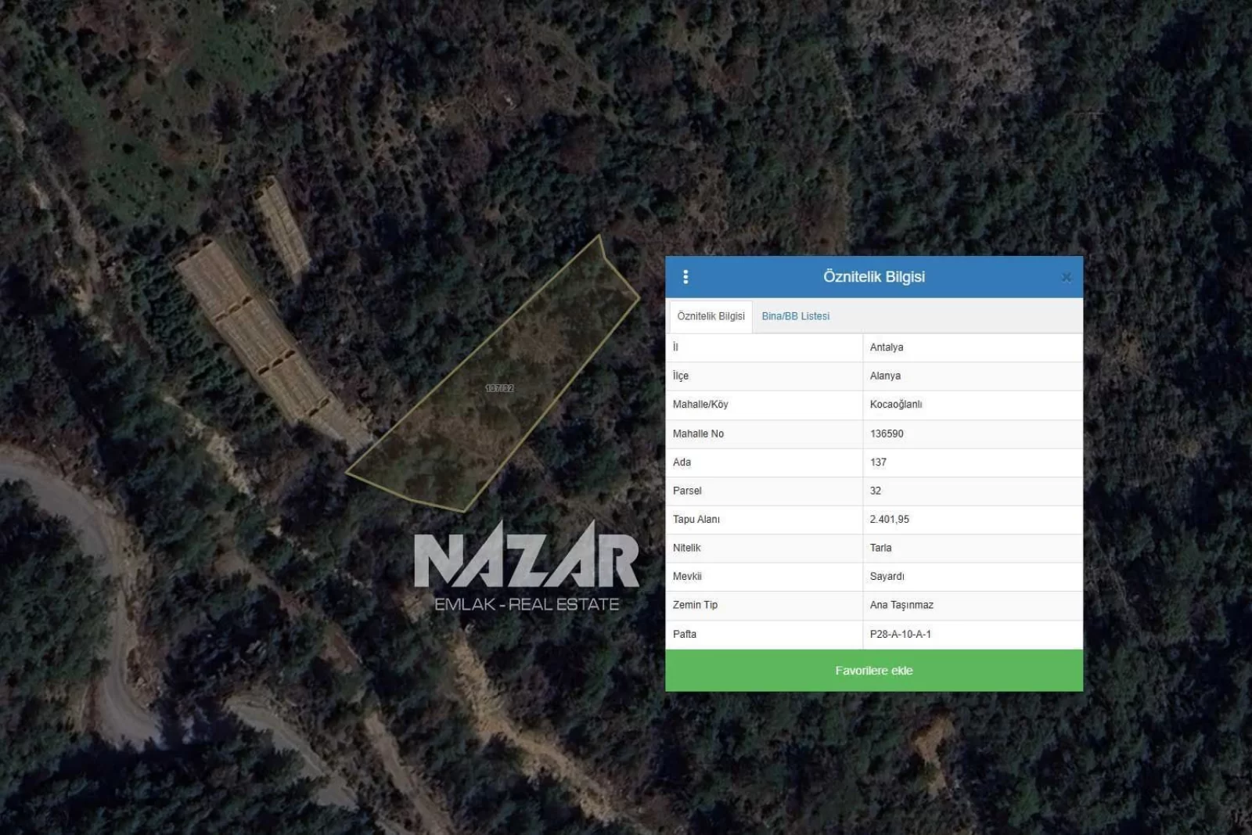1252x835 pixels.
Task: Close the Öznitelik Bilgisi panel
Action: [1066, 278]
